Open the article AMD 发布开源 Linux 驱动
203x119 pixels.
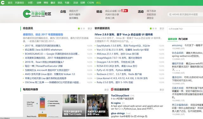click(50, 74)
